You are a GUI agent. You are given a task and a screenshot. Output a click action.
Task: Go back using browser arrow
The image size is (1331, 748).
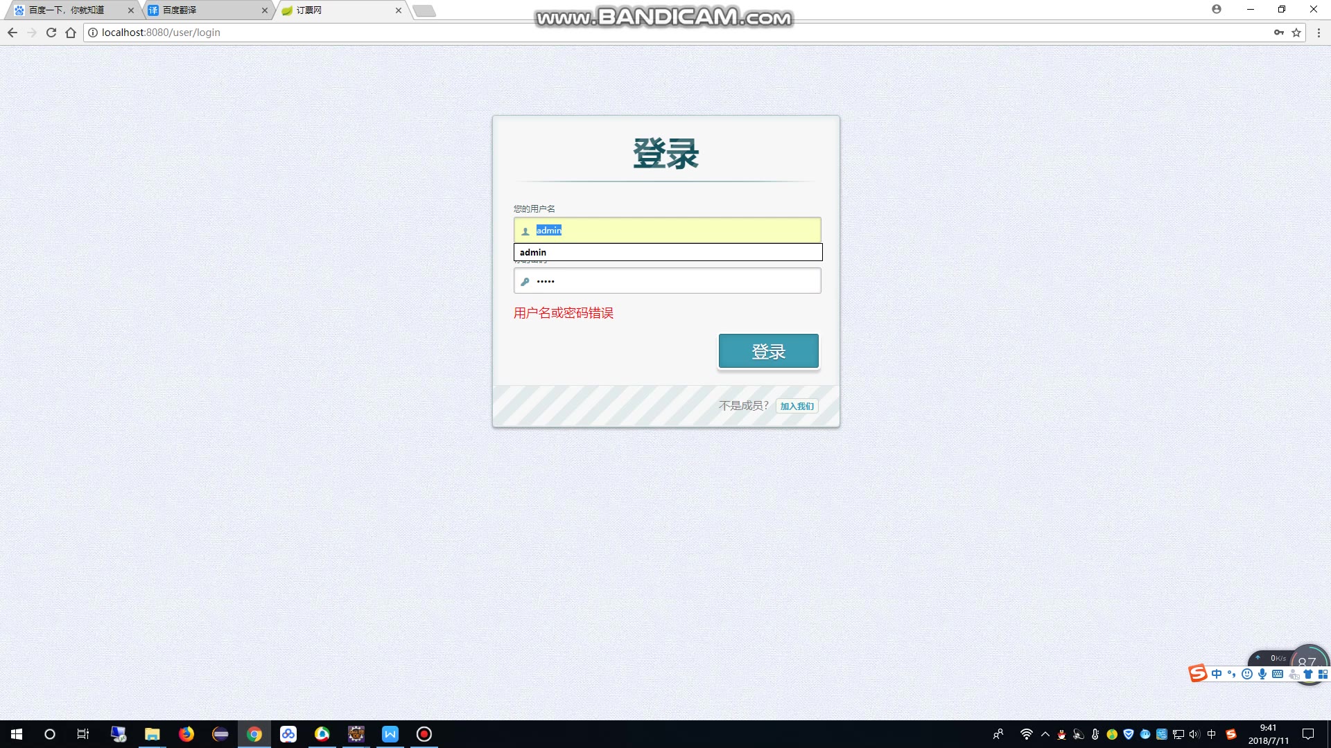(x=12, y=33)
